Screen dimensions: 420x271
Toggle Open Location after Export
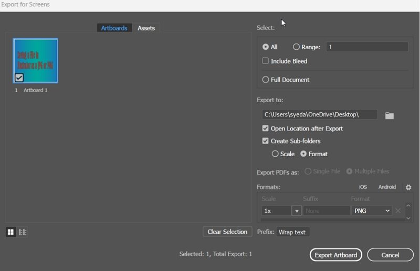(x=265, y=128)
